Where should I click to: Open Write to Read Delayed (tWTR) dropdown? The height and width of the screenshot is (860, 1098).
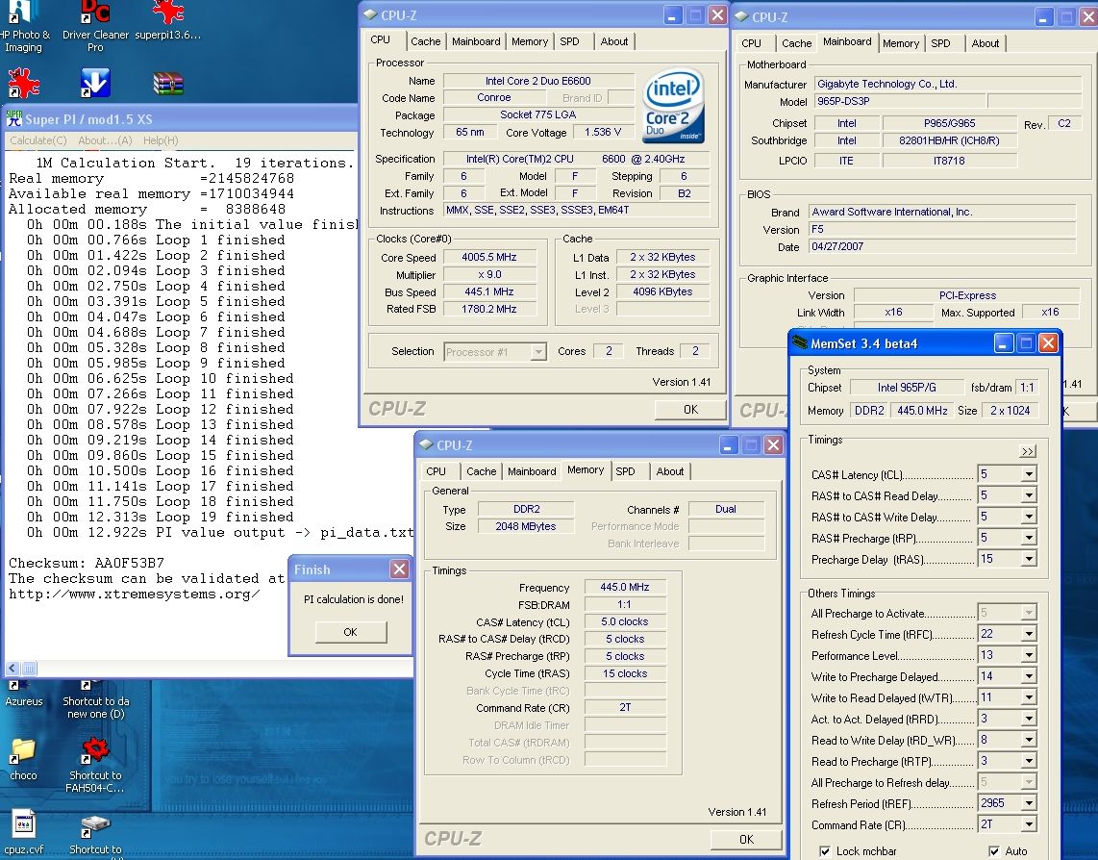point(1029,697)
